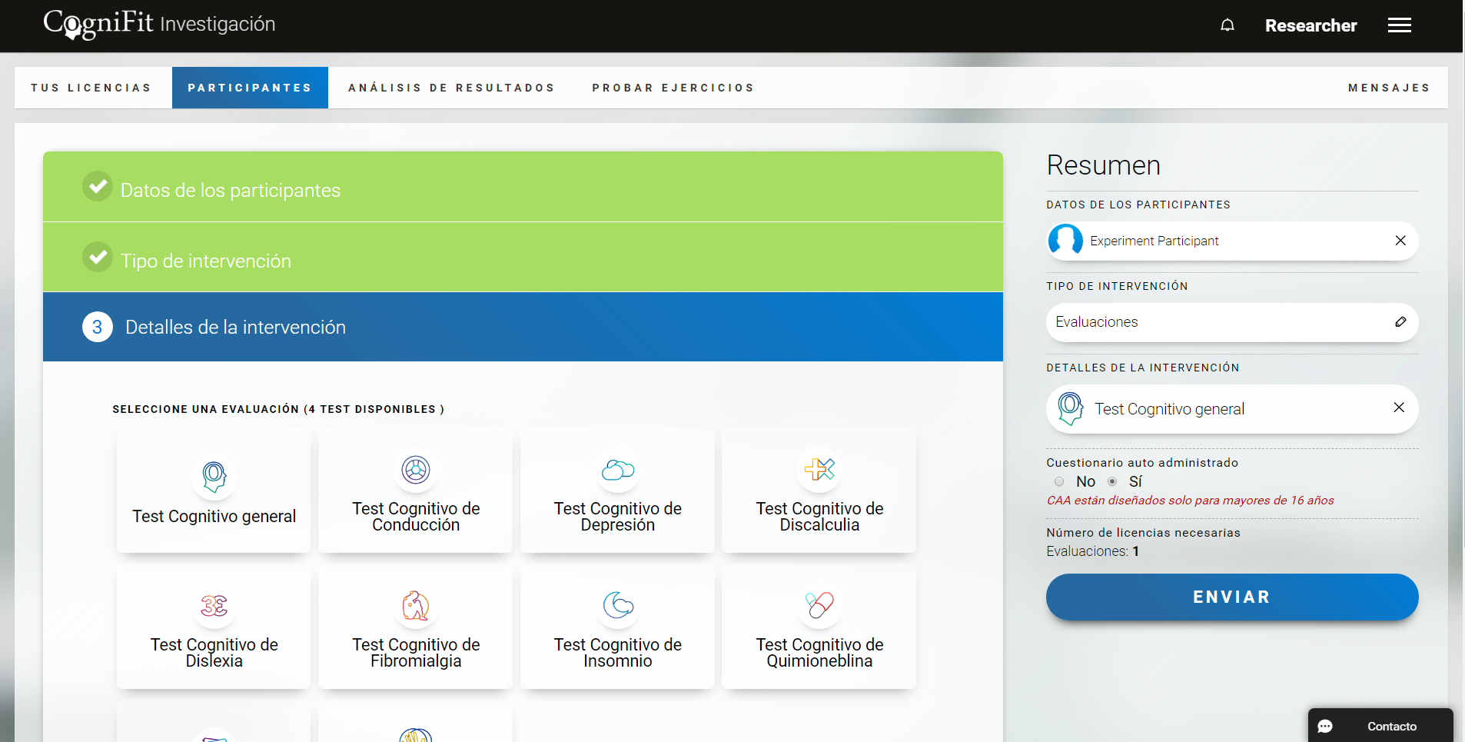
Task: Expand Datos de los participantes section
Action: (x=523, y=187)
